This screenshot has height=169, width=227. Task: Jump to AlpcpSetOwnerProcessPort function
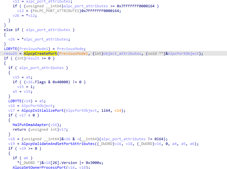tap(39, 167)
